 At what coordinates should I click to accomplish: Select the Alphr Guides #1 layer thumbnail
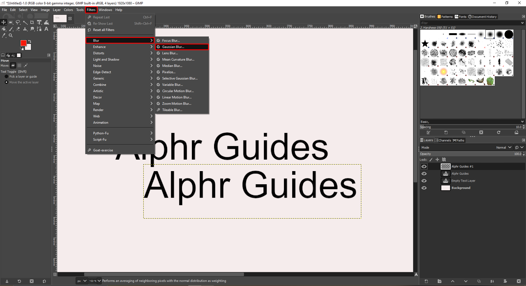click(x=445, y=166)
